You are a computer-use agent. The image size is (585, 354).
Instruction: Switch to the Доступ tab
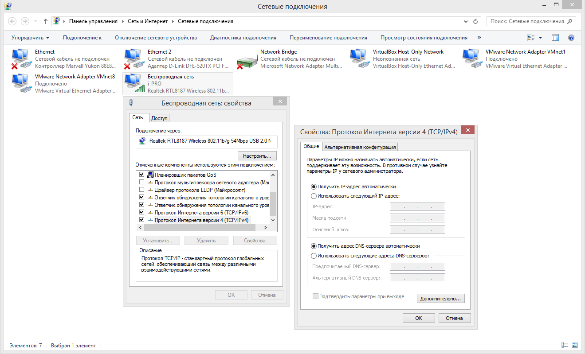(159, 118)
